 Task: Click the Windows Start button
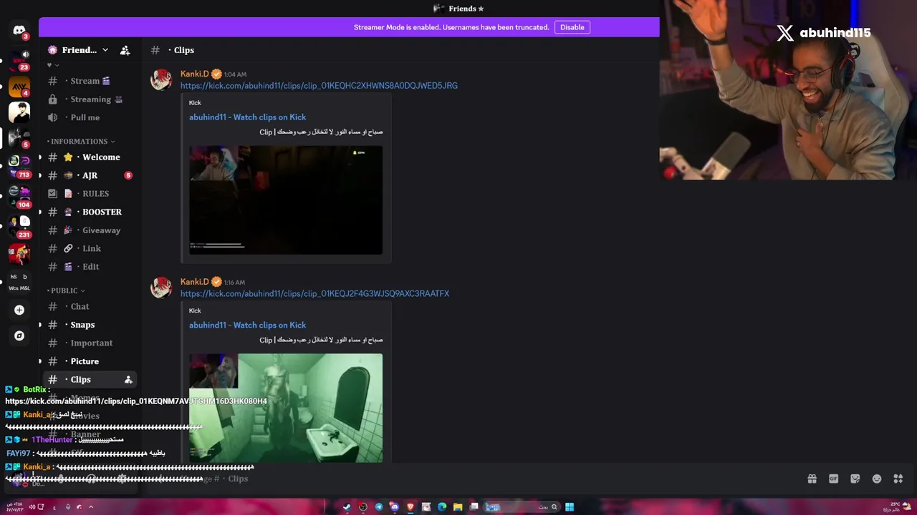[x=569, y=507]
